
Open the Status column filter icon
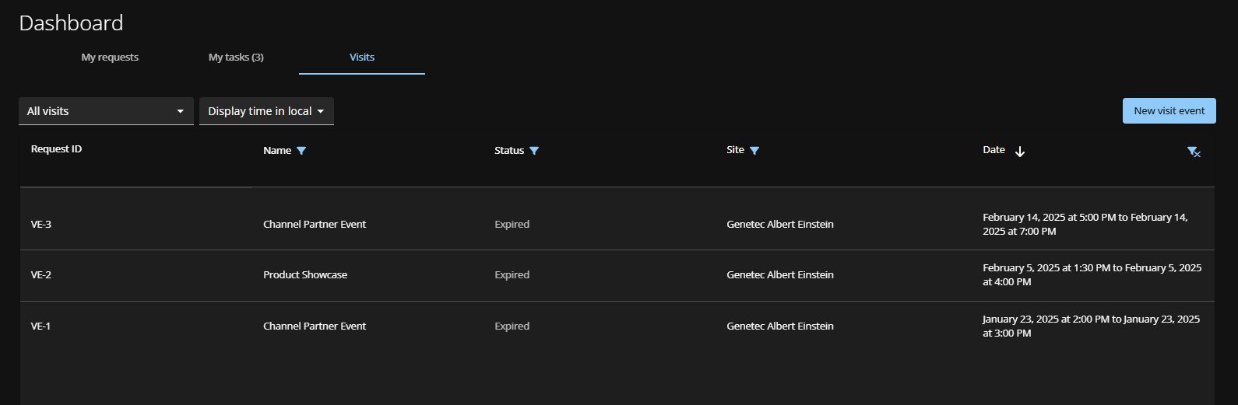534,151
